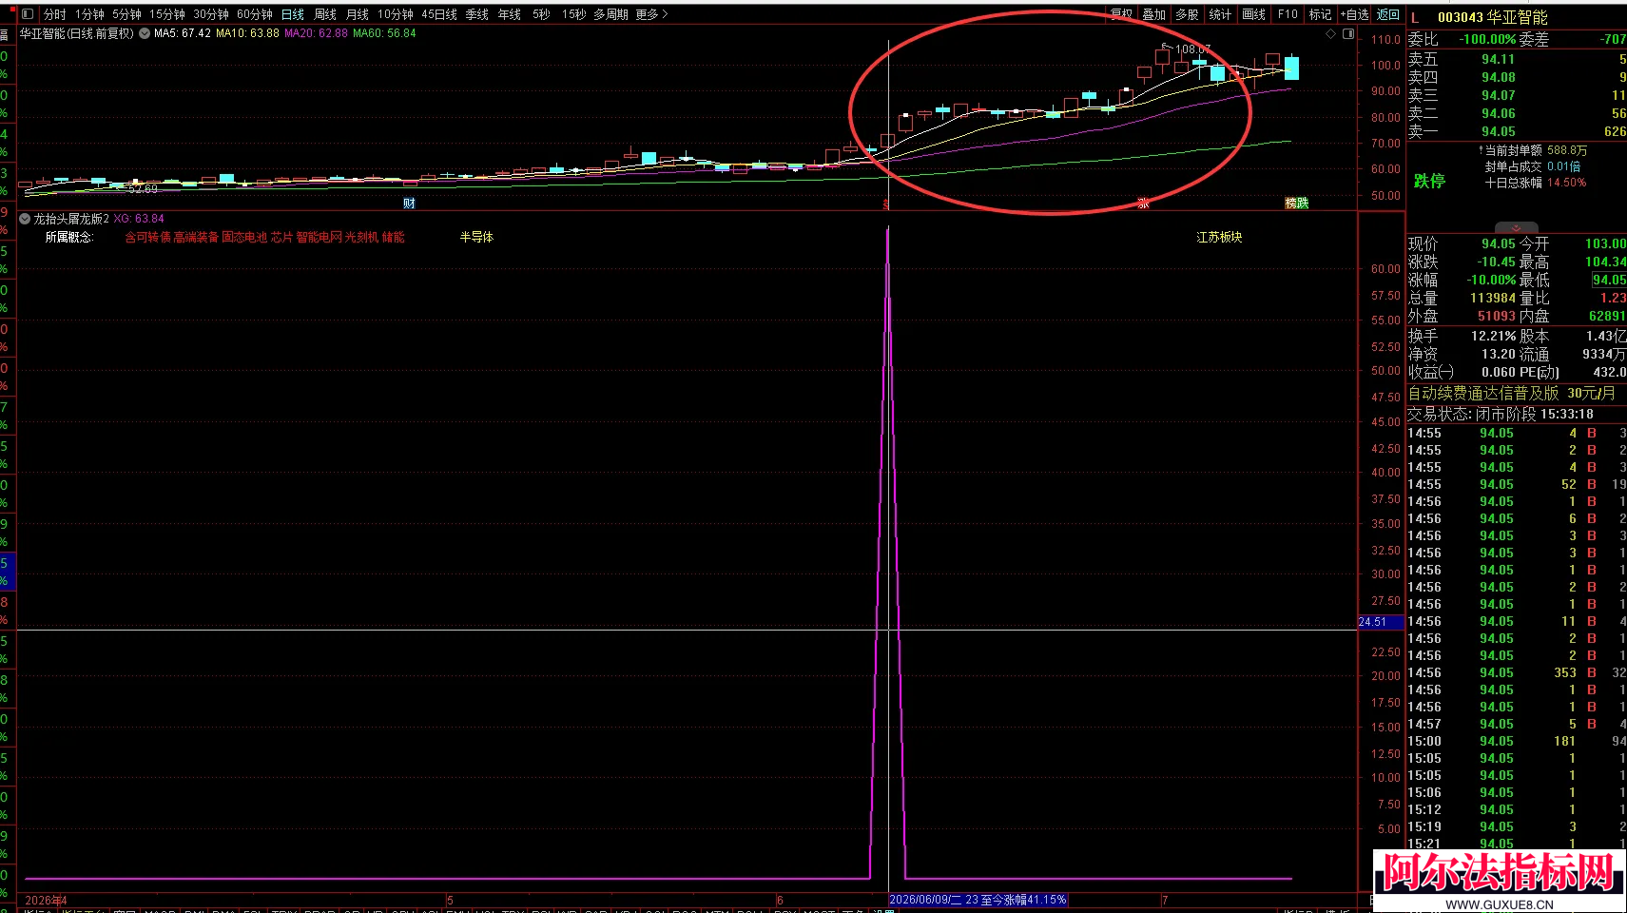The width and height of the screenshot is (1627, 913).
Task: Click the XG: 63.84 indicator value
Action: [x=139, y=219]
